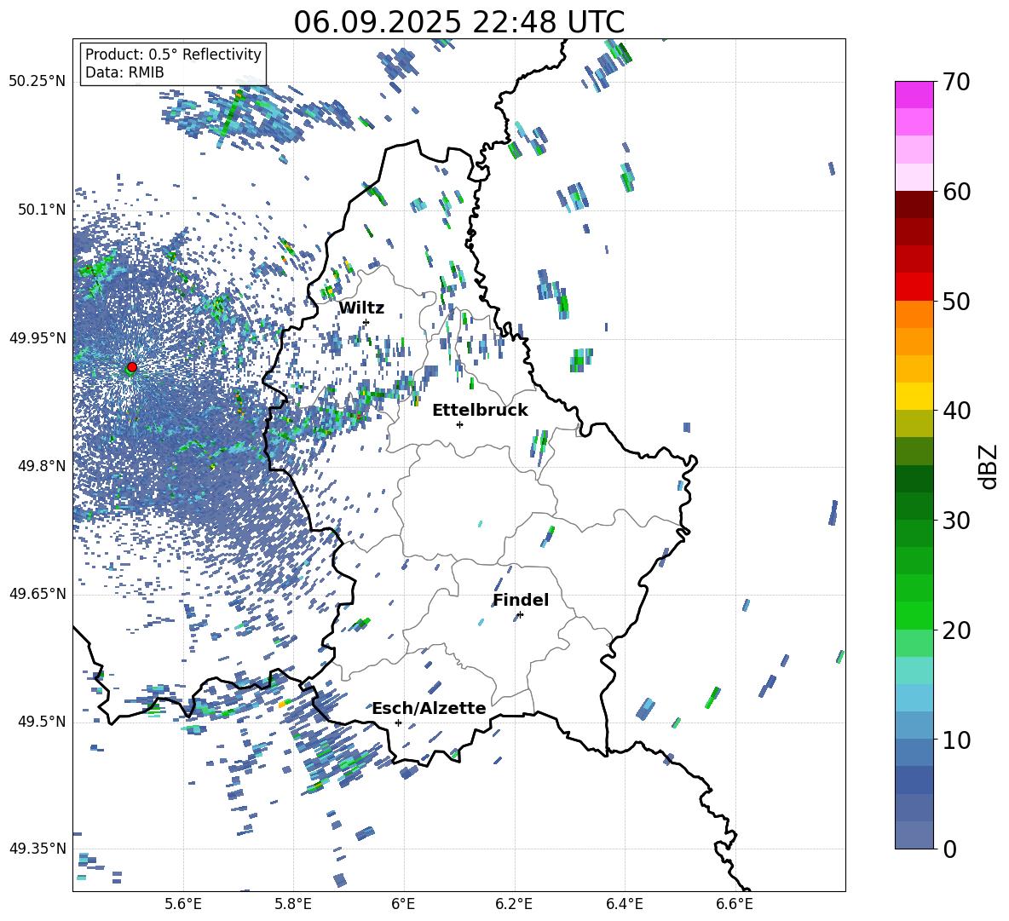This screenshot has height=921, width=1009.
Task: Click the 49.65°N latitude label
Action: tap(37, 594)
